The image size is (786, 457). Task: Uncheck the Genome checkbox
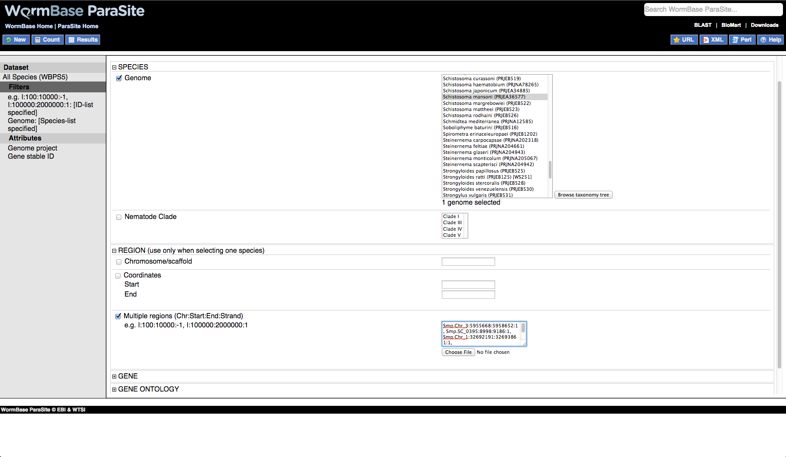tap(119, 78)
